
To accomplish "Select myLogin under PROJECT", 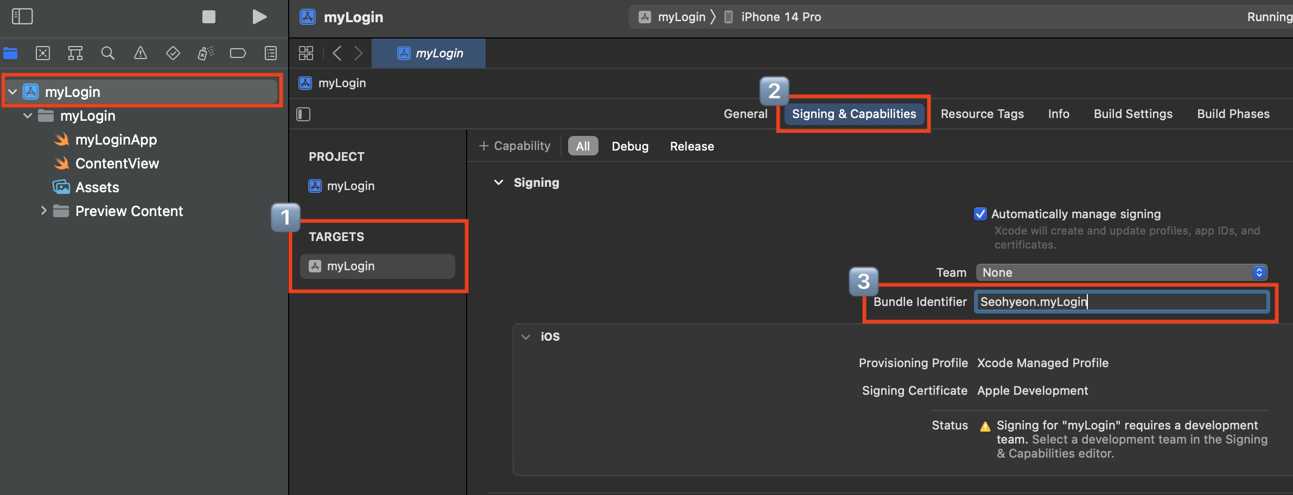I will 351,186.
